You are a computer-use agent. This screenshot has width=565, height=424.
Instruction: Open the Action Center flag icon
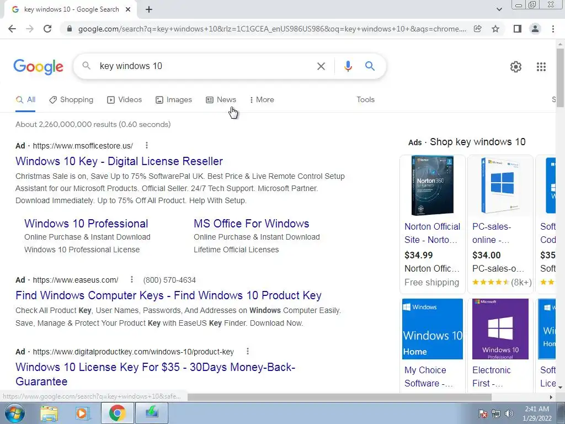click(x=483, y=414)
